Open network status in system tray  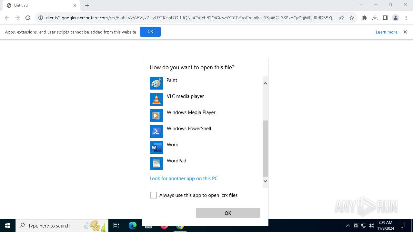click(x=364, y=226)
